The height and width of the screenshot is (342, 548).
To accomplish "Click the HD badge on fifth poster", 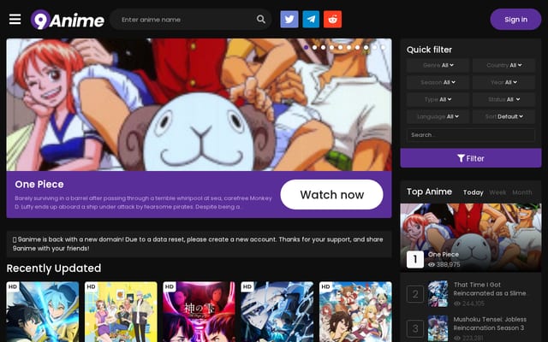I will tap(325, 286).
